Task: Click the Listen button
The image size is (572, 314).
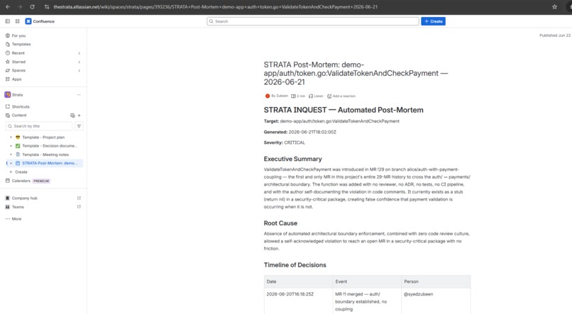Action: (x=316, y=96)
